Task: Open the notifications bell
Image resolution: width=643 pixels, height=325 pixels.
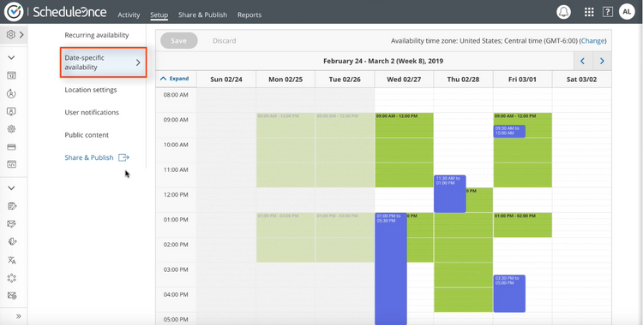Action: tap(563, 12)
